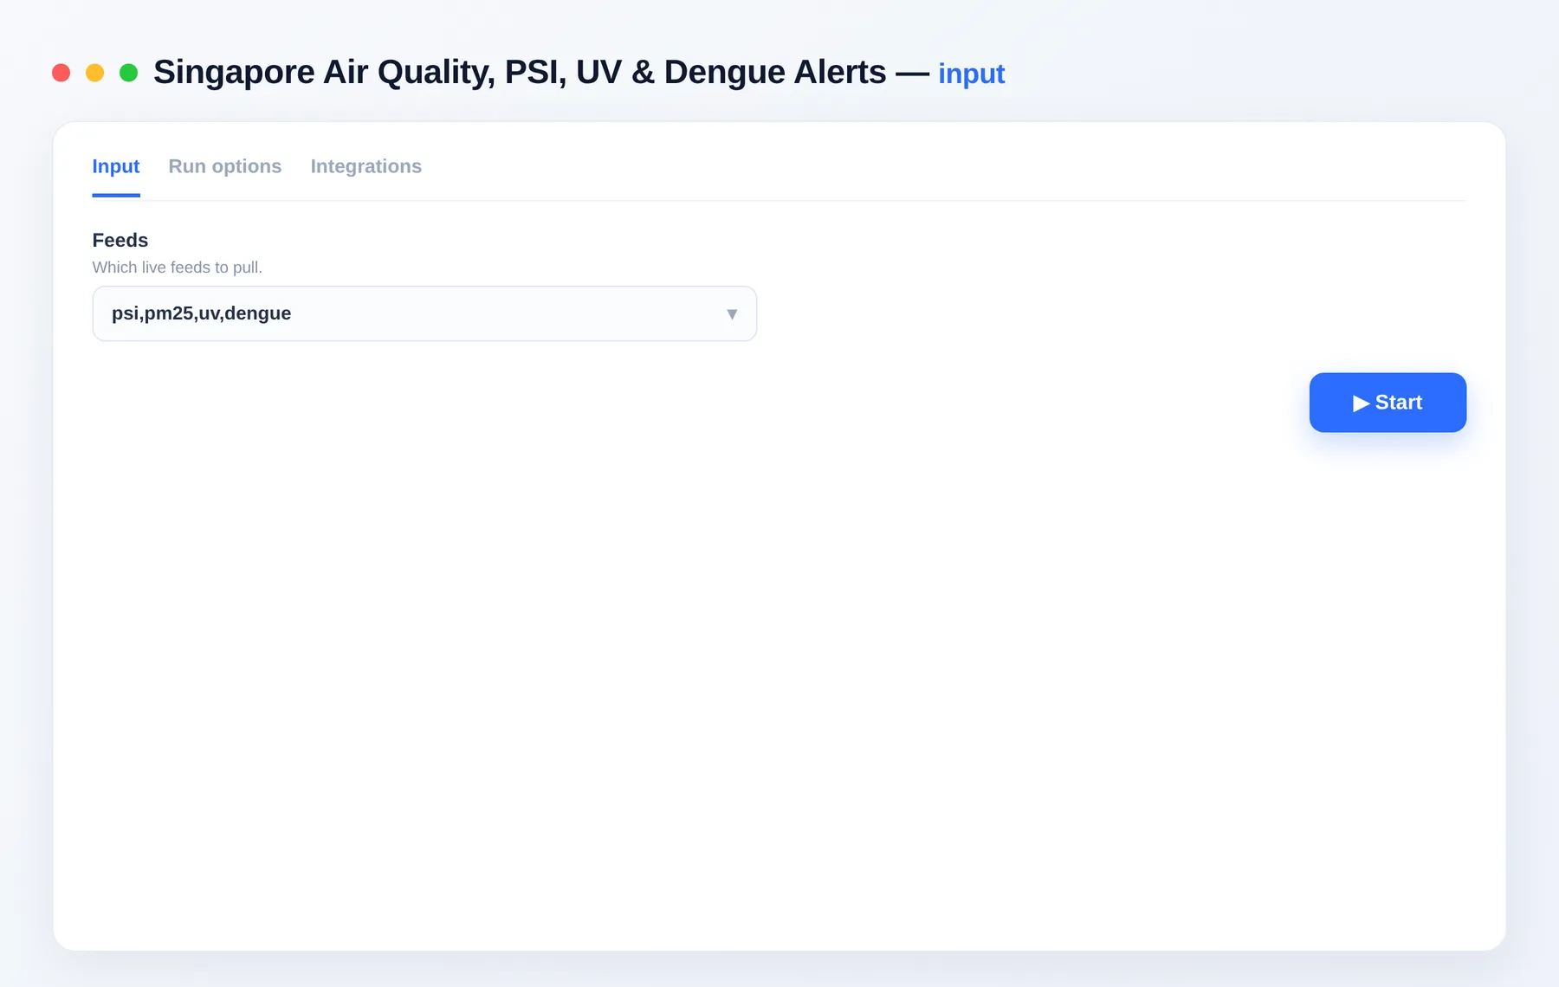This screenshot has width=1559, height=987.
Task: Open the Integrations tab
Action: click(x=366, y=166)
